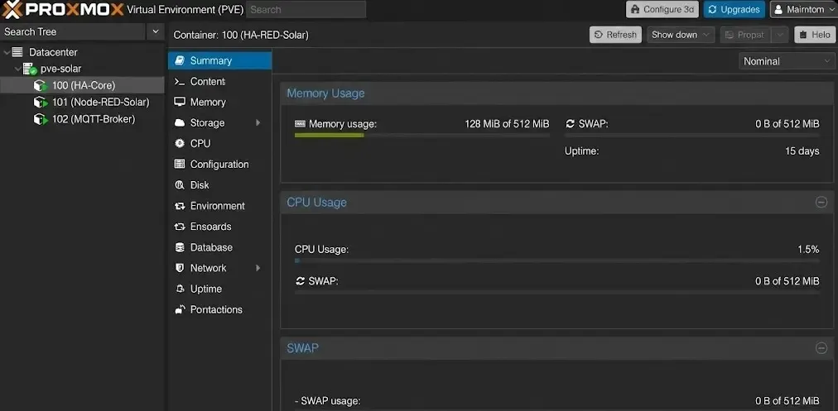The height and width of the screenshot is (411, 838).
Task: Click the Upgrades button
Action: pyautogui.click(x=734, y=10)
